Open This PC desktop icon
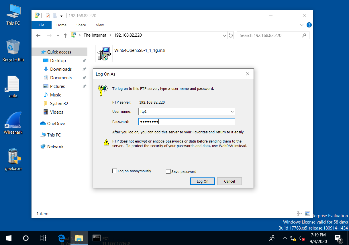 (13, 14)
